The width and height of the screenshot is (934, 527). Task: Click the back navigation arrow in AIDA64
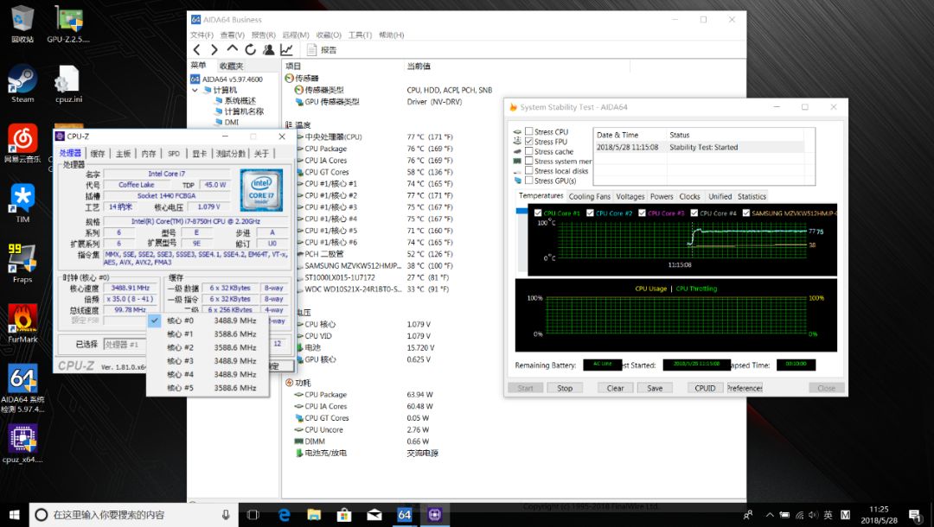click(x=197, y=50)
